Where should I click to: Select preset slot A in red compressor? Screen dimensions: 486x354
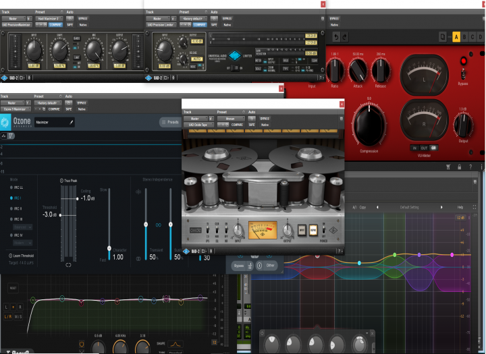click(456, 37)
